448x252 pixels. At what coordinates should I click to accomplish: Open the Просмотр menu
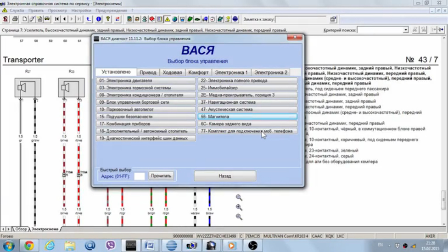[x=57, y=10]
